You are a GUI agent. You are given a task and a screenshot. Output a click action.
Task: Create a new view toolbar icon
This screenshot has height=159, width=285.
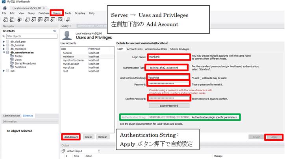(x=40, y=19)
